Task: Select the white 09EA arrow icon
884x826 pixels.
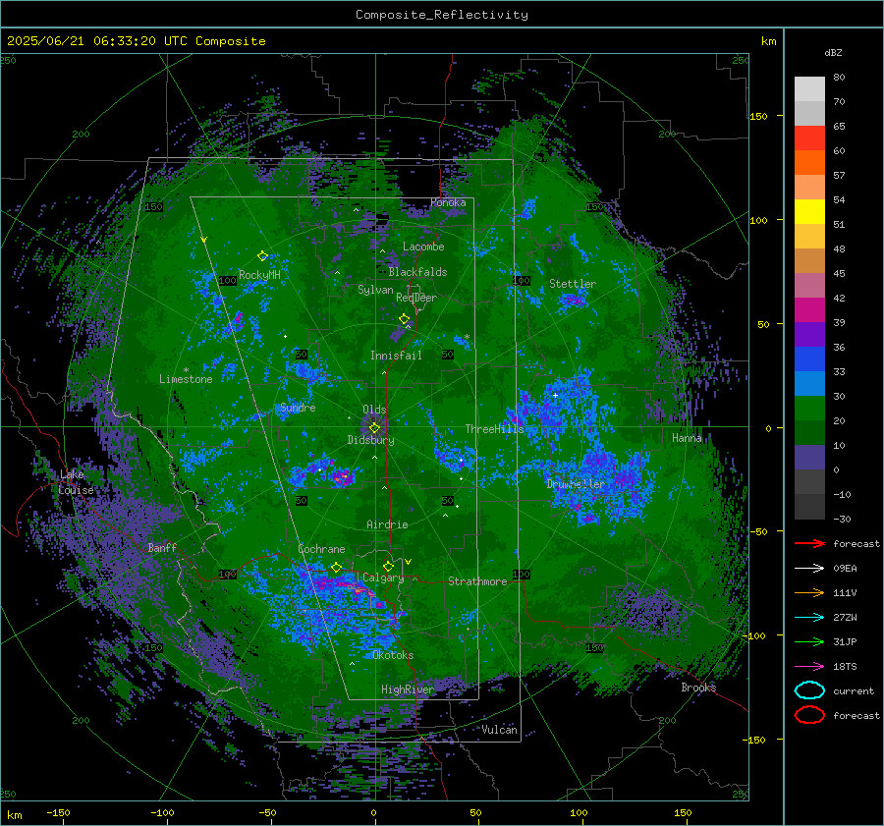Action: point(809,569)
